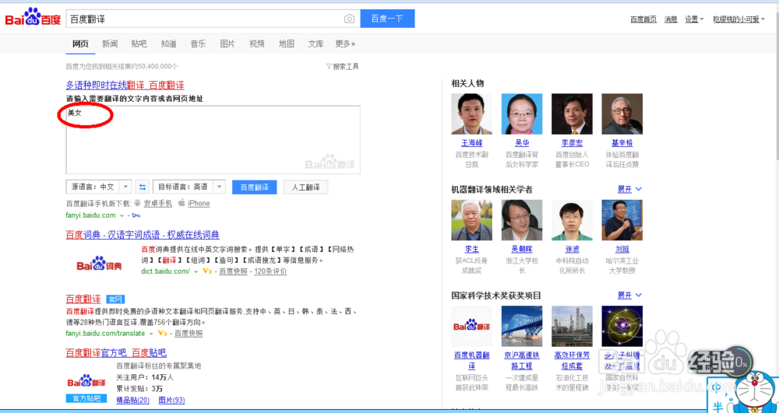
Task: Click the Baidu 翻译 tieba logo thumbnail
Action: tap(86, 382)
